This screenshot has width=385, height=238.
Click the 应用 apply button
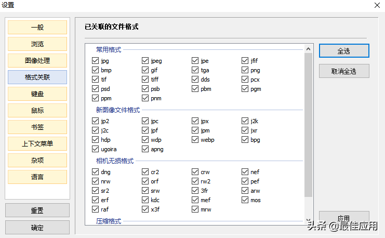[x=343, y=218]
